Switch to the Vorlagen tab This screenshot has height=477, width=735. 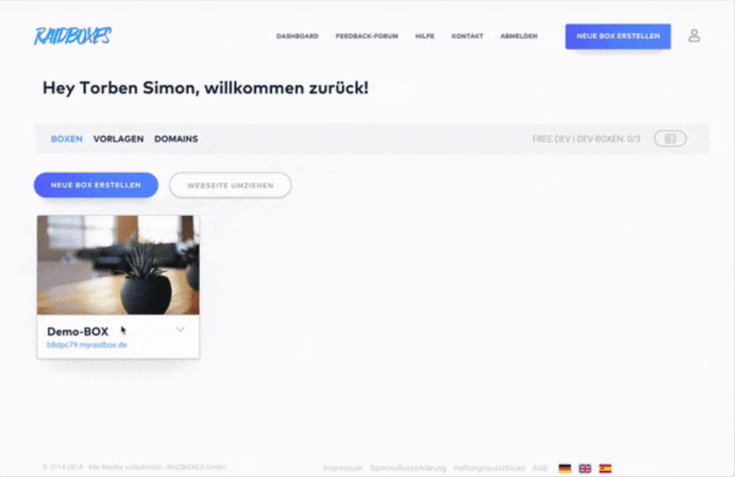pyautogui.click(x=119, y=139)
